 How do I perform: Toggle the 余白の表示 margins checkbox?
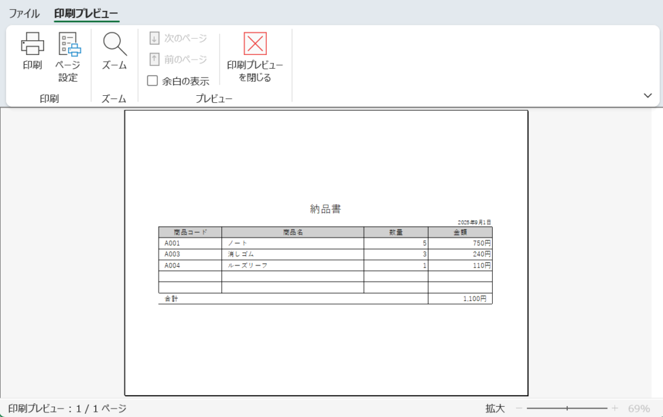coord(152,81)
